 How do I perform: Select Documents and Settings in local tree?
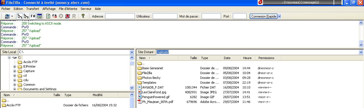40,89
